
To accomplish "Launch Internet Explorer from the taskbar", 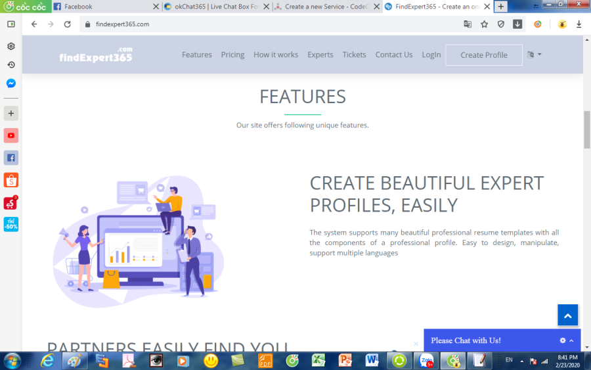I will [x=47, y=361].
